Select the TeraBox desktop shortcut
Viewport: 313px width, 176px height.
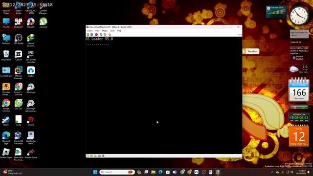[31, 72]
